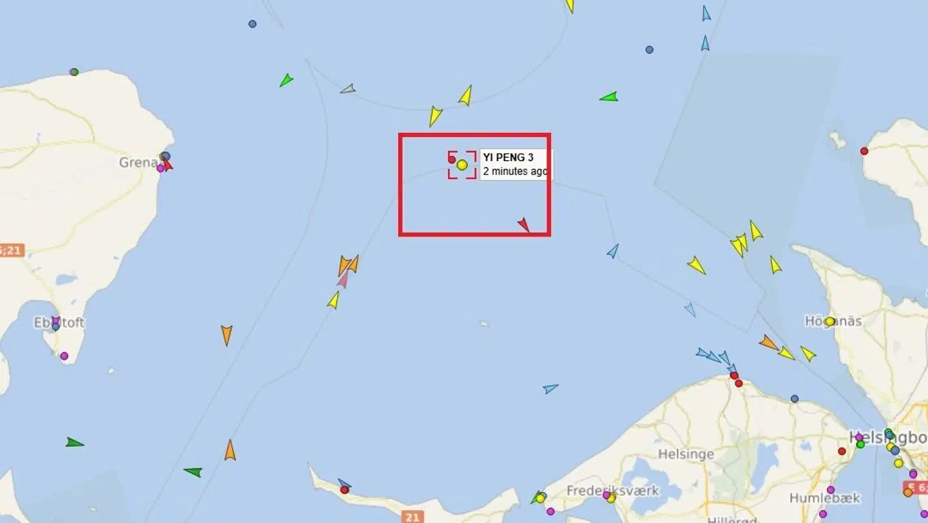Viewport: 928px width, 523px height.
Task: Select the red vessel arrow at Grenaa harbor
Action: pyautogui.click(x=168, y=164)
